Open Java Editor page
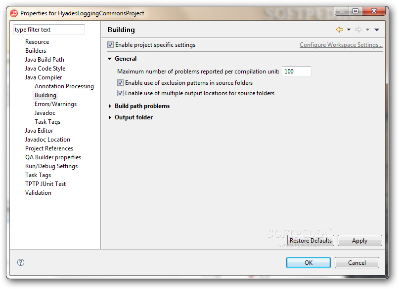Image resolution: width=399 pixels, height=289 pixels. tap(39, 131)
